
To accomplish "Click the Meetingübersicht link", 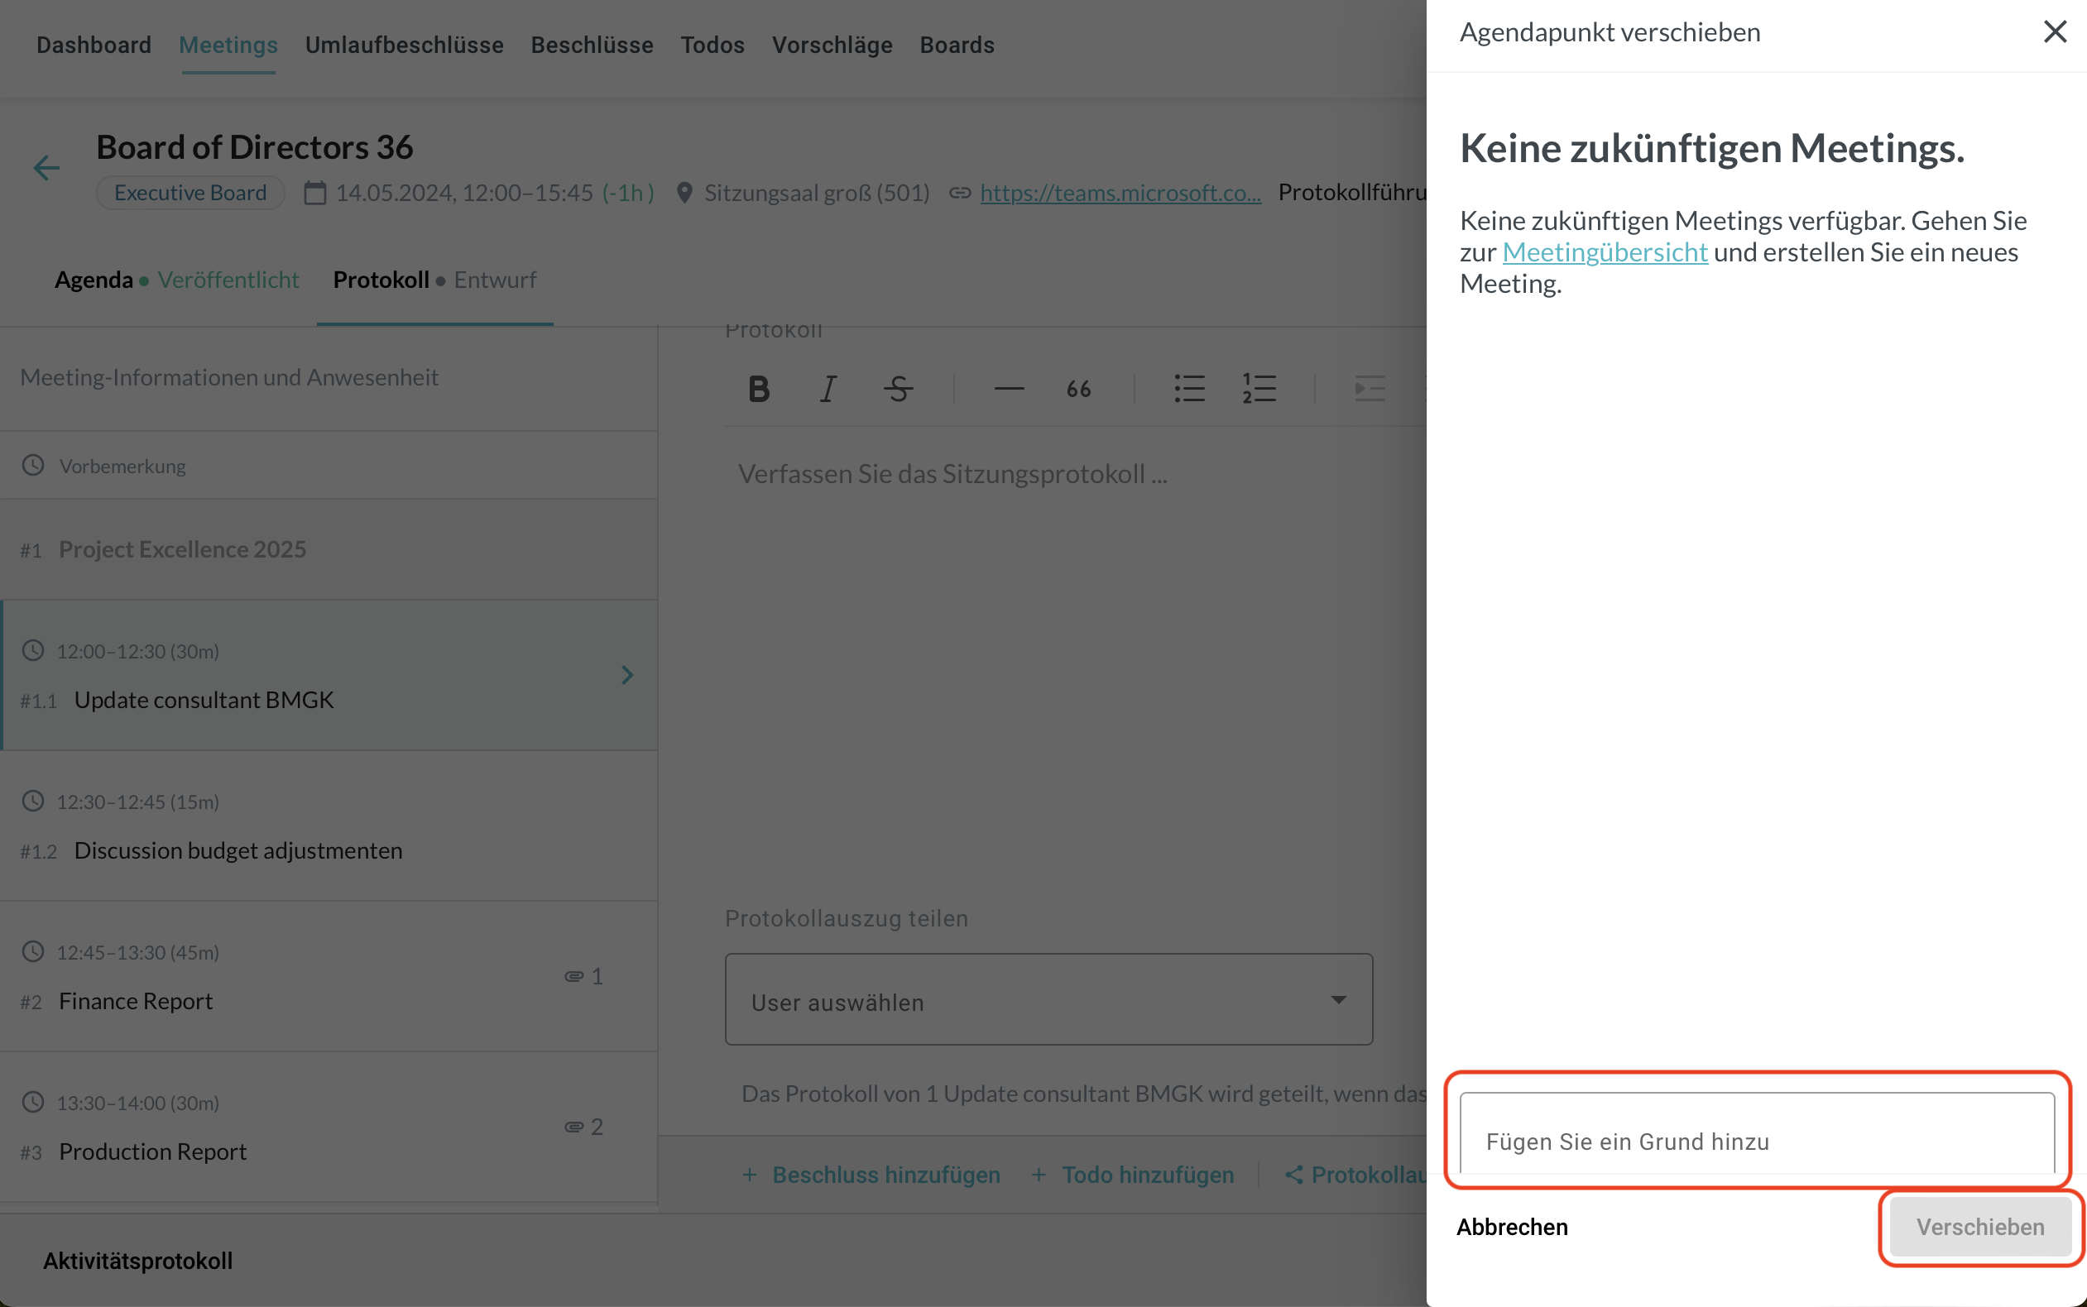I will point(1605,252).
